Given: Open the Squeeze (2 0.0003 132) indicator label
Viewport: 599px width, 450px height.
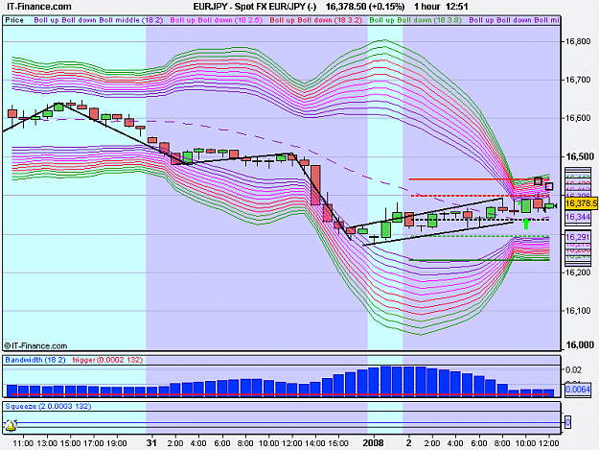Looking at the screenshot, I should click(x=48, y=407).
